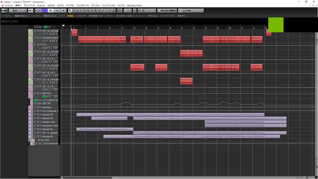Open the Sends:1 level automation parameter dropdown

tap(50, 101)
